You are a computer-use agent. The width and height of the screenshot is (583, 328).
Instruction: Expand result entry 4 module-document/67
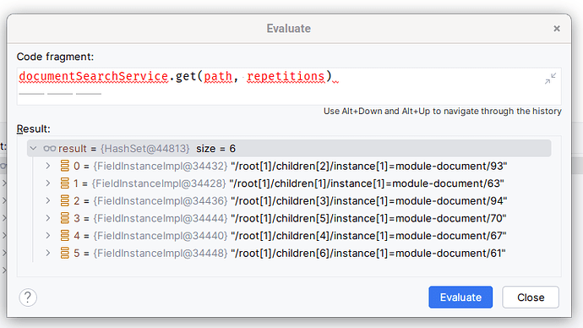(48, 236)
